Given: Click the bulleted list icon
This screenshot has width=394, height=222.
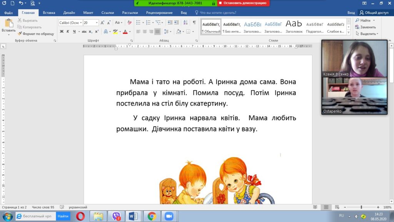Looking at the screenshot, I should (138, 23).
